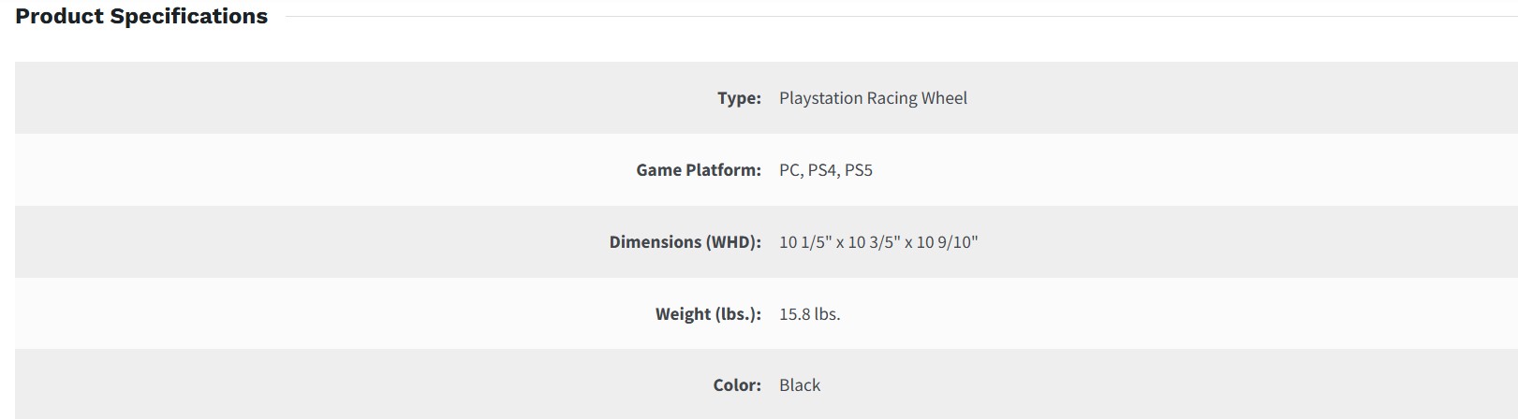Click the 15.8 weight number
The width and height of the screenshot is (1518, 419).
[794, 314]
